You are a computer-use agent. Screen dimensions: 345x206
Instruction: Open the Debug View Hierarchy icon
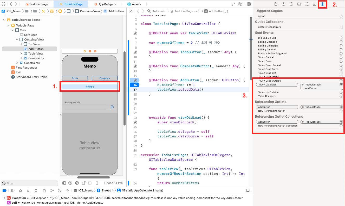click(x=44, y=190)
